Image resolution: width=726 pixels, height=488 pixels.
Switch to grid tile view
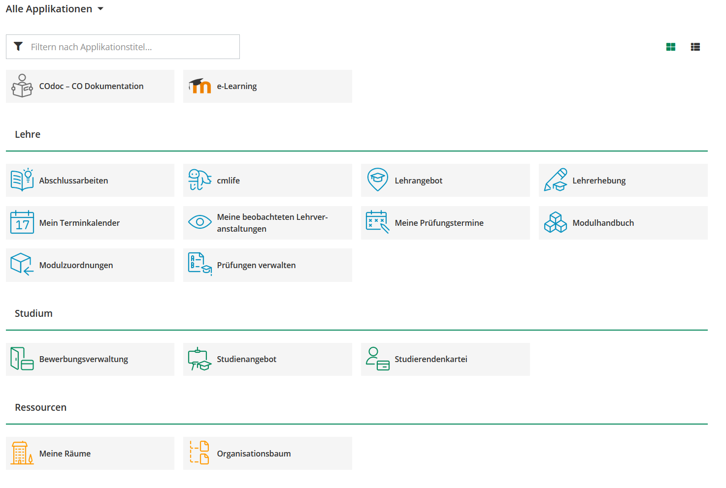tap(670, 47)
